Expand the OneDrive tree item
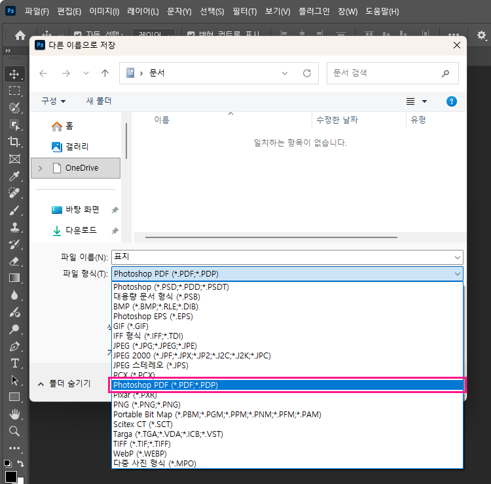This screenshot has height=484, width=491. click(x=41, y=168)
